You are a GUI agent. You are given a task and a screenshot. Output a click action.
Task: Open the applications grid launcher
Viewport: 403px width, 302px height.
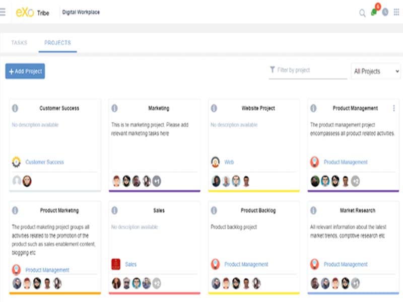click(396, 12)
